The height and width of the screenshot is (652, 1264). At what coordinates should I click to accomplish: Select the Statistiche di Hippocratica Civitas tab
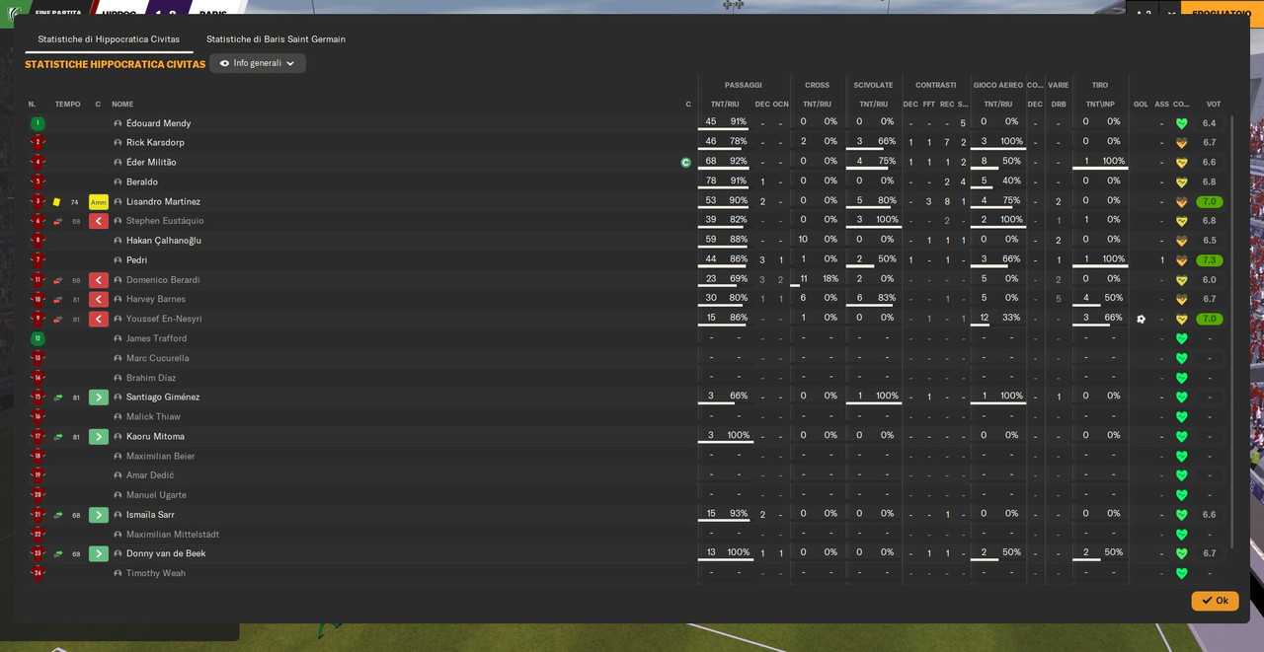[x=109, y=39]
